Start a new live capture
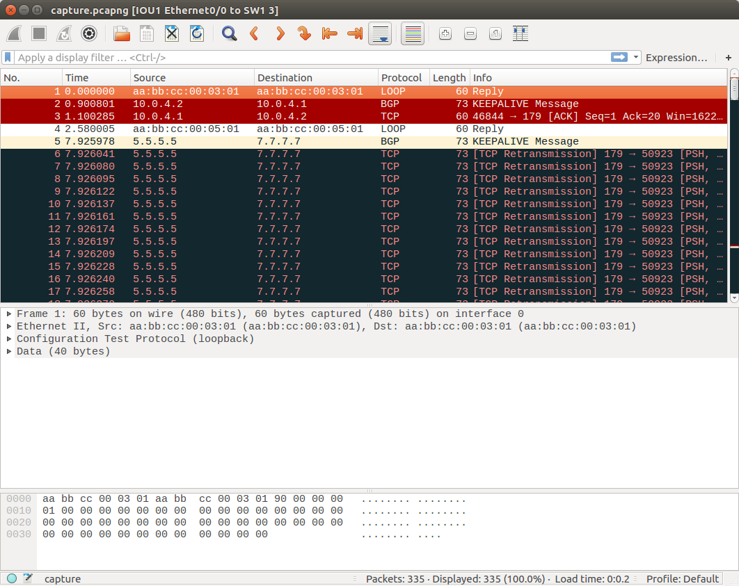The width and height of the screenshot is (739, 586). pyautogui.click(x=14, y=33)
